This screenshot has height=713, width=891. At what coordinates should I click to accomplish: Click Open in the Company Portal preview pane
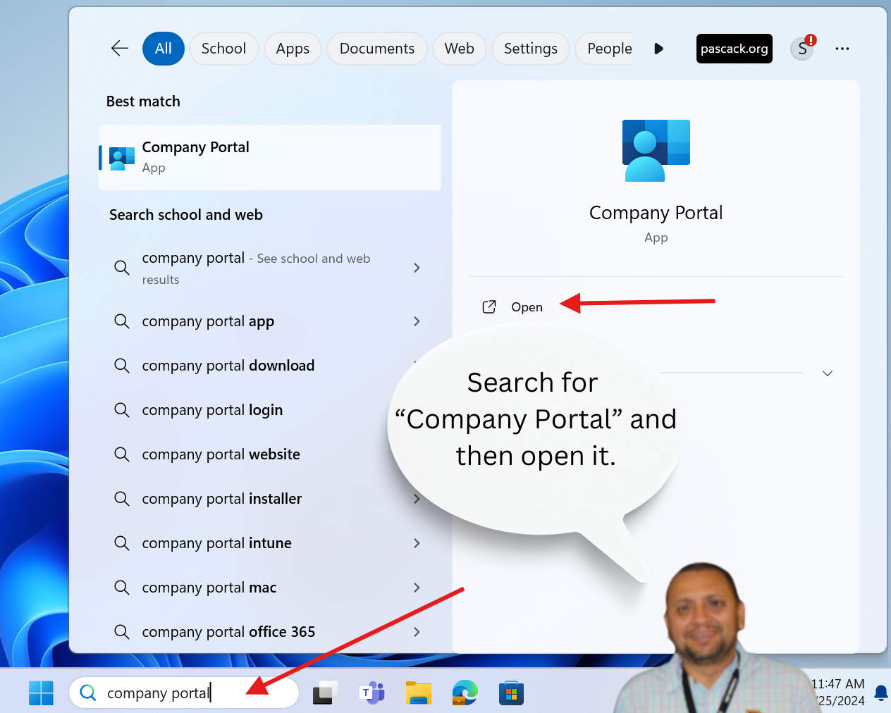[527, 307]
